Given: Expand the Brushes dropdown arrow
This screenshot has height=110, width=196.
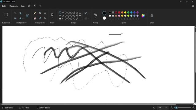Looking at the screenshot, I should click(52, 18).
